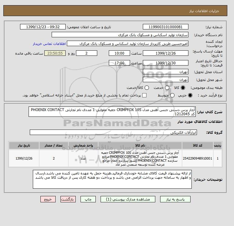Image resolution: width=234 pixels, height=226 pixels.
Task: Click general need description text box
Action: 112,112
